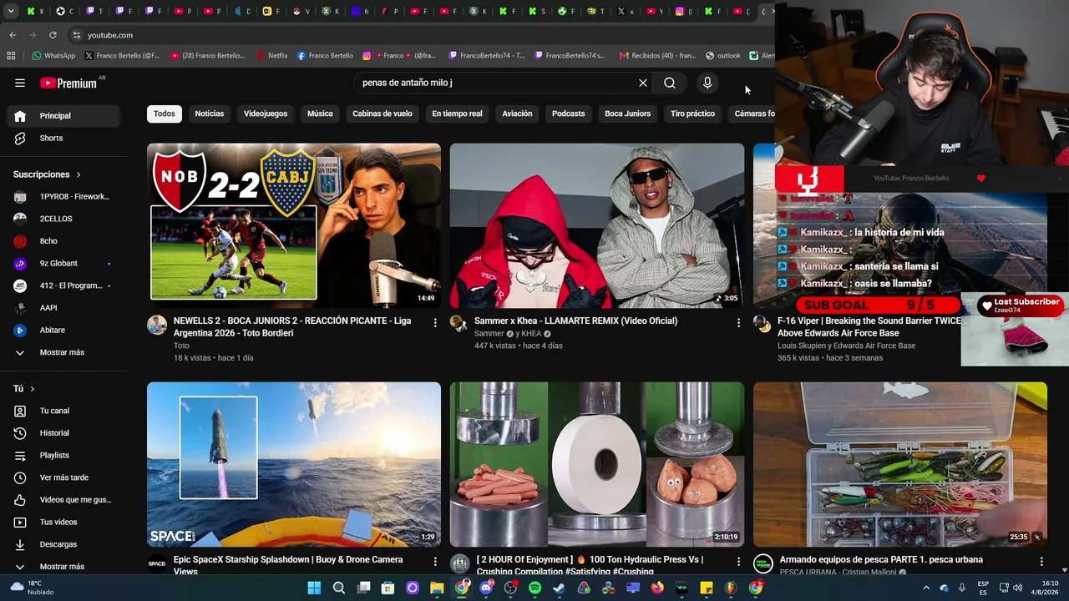
Task: Open the Toto channel avatar
Action: (x=157, y=325)
